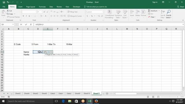Image resolution: width=185 pixels, height=104 pixels.
Task: Confirm formula with checkmark icon
Action: (x=26, y=25)
